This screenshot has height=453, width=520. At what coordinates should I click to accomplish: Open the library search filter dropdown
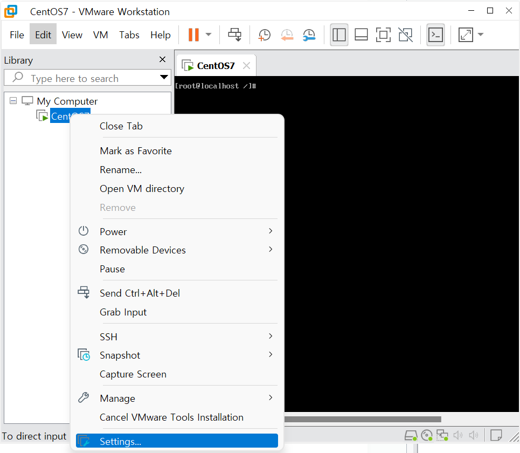tap(164, 77)
